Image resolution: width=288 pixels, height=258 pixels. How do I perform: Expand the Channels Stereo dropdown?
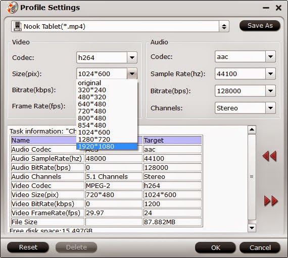pyautogui.click(x=270, y=108)
